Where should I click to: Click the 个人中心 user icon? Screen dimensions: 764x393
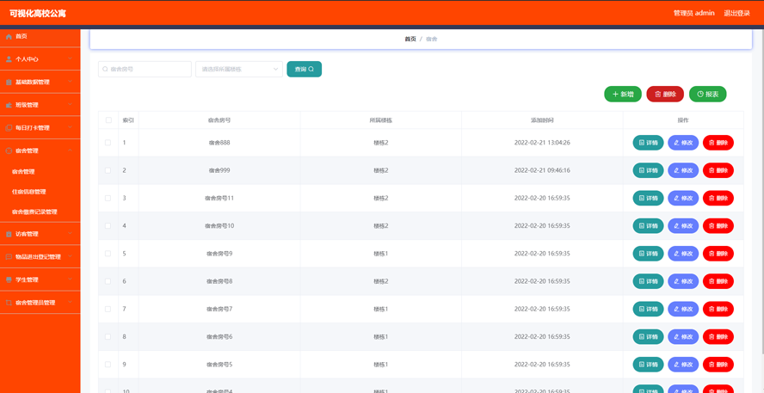[x=9, y=59]
